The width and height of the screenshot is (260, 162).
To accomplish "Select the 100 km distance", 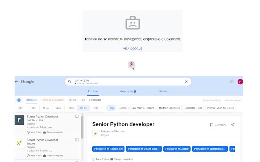I will tap(71, 108).
